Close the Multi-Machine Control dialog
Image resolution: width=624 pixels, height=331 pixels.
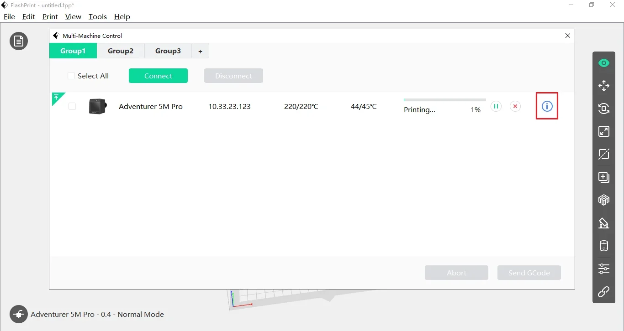pos(568,36)
